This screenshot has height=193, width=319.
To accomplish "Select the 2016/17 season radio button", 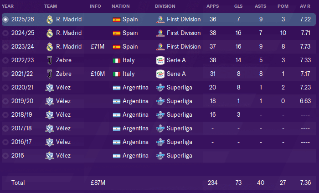I will click(5, 142).
